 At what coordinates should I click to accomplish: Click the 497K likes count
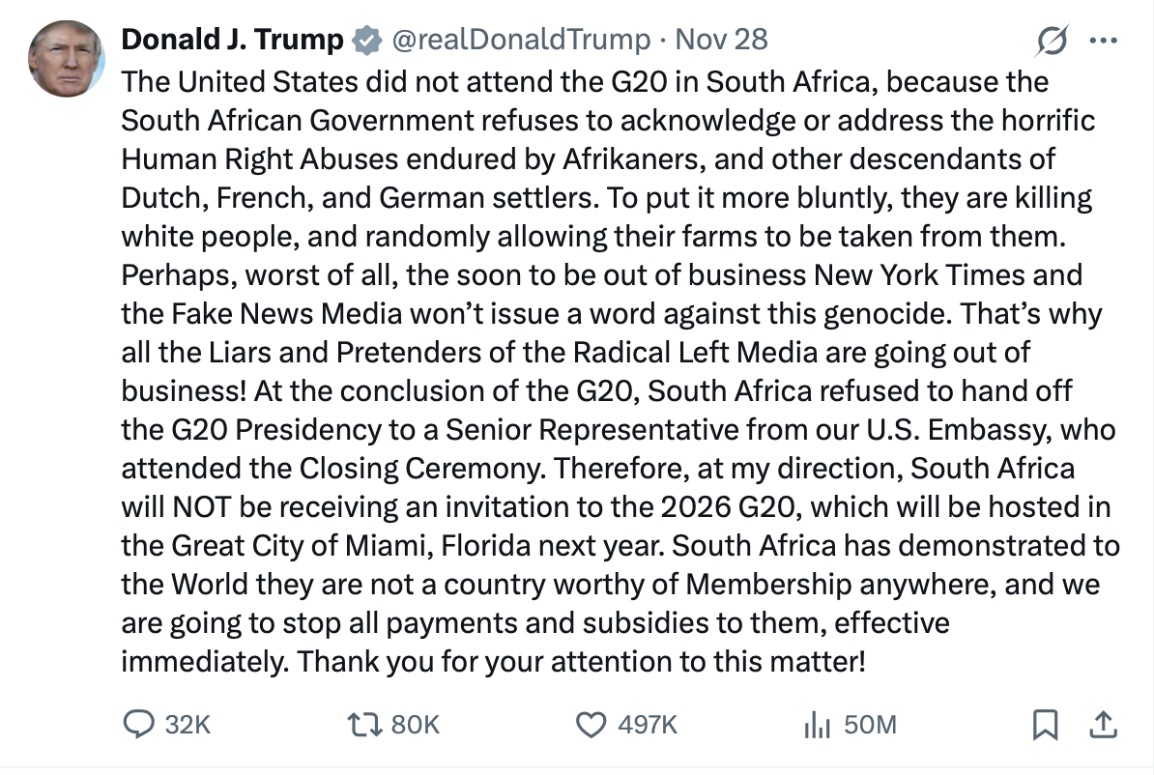[647, 725]
